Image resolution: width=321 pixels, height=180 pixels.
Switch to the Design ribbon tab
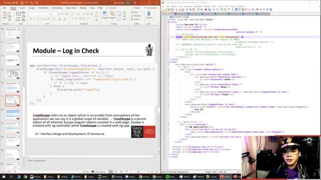point(32,8)
